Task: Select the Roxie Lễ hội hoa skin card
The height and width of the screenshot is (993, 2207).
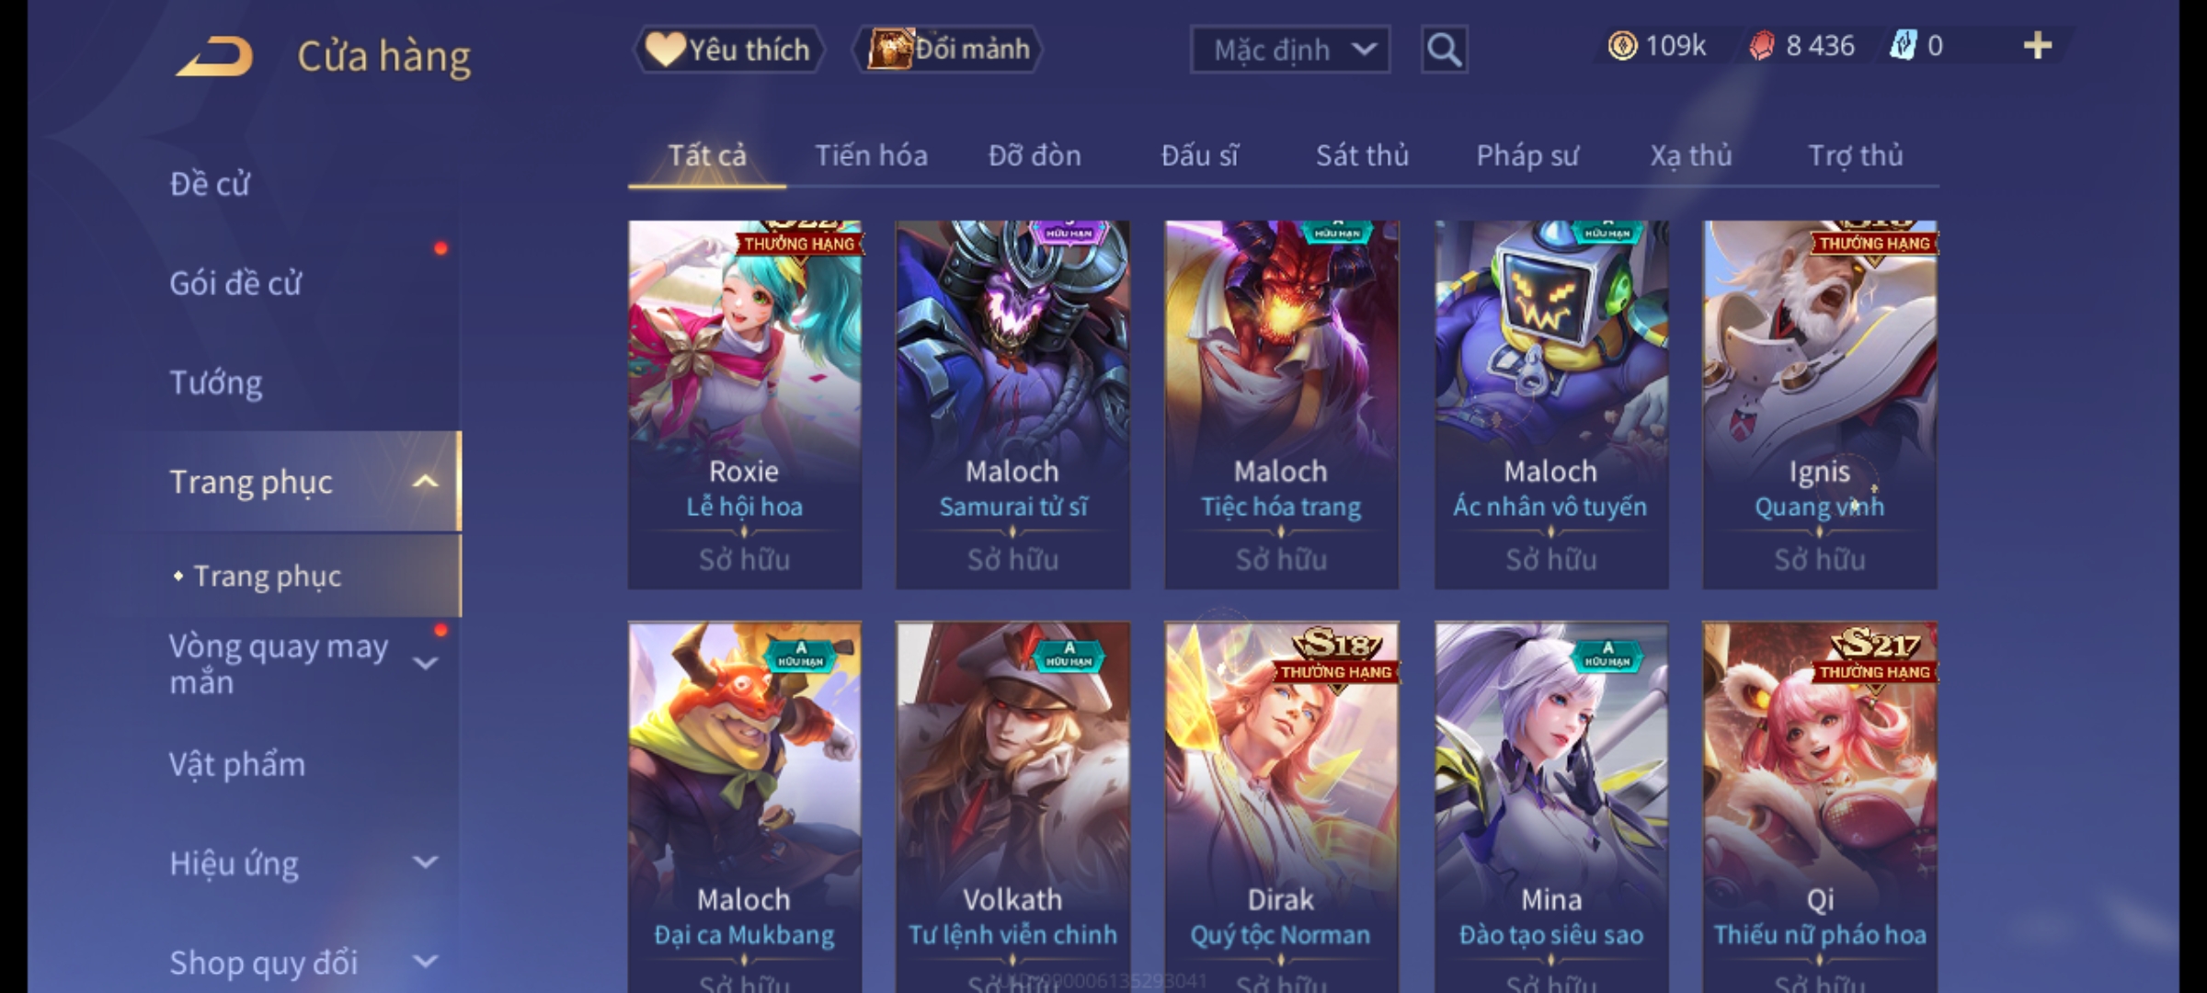Action: (x=745, y=405)
